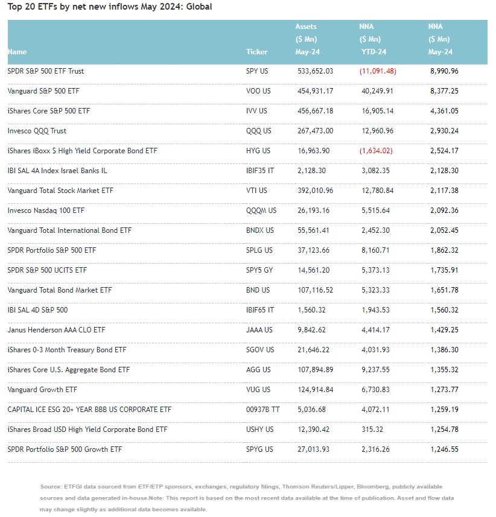Select the Invesco Nasdaq 100 ETF name
This screenshot has width=496, height=517.
(46, 211)
